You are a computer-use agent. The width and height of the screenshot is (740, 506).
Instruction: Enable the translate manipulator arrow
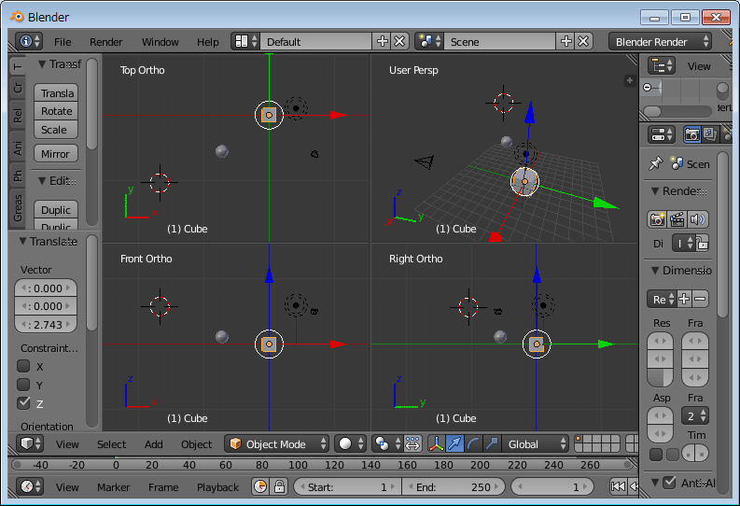click(454, 443)
